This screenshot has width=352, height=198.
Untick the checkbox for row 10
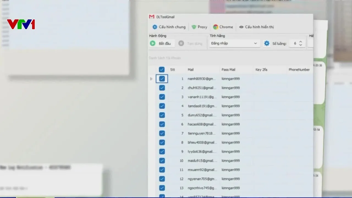click(162, 161)
